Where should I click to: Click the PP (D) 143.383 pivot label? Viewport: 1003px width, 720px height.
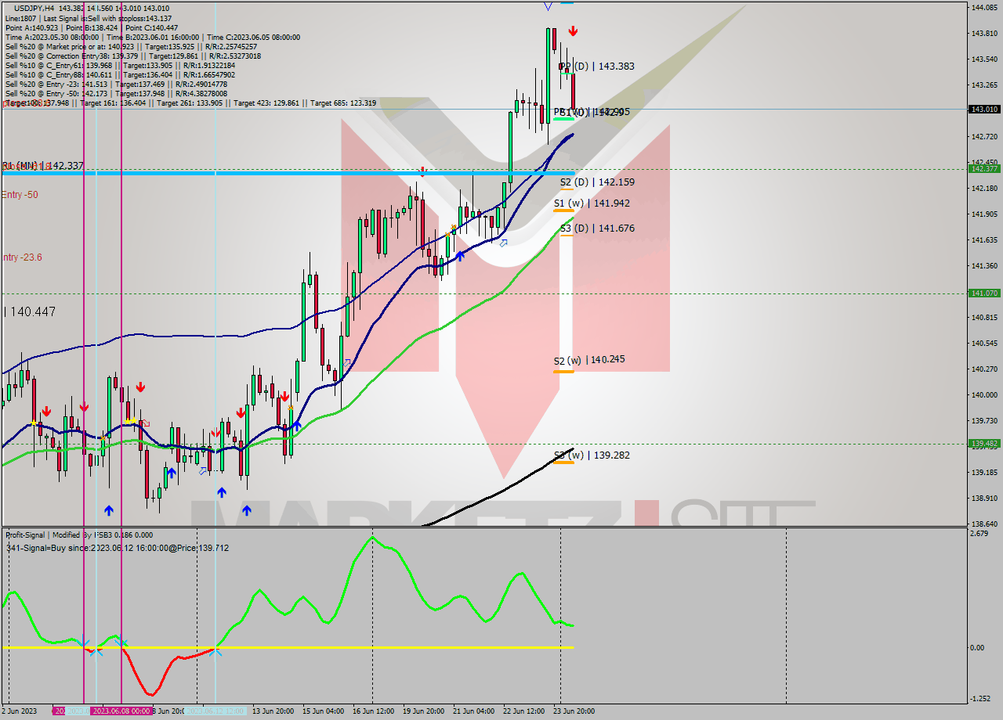click(596, 67)
